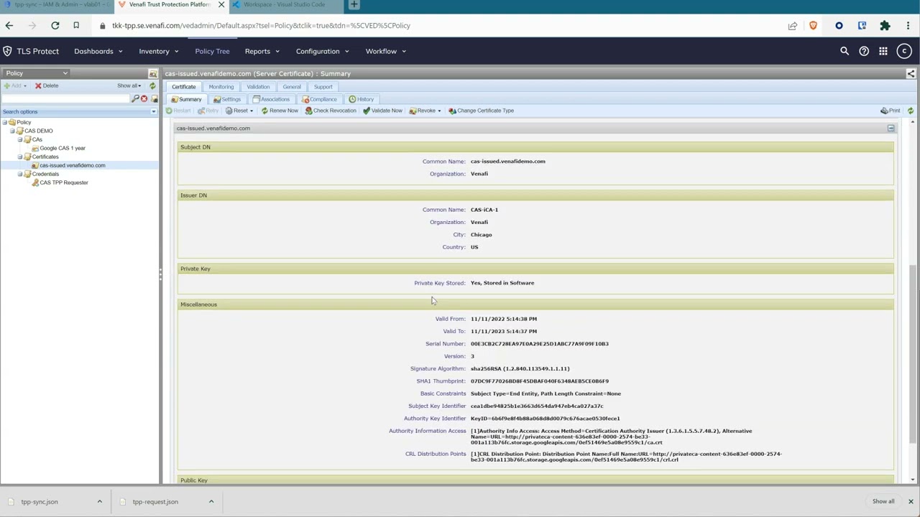The image size is (920, 517).
Task: Open the Add dropdown in tree toolbar
Action: click(x=16, y=85)
